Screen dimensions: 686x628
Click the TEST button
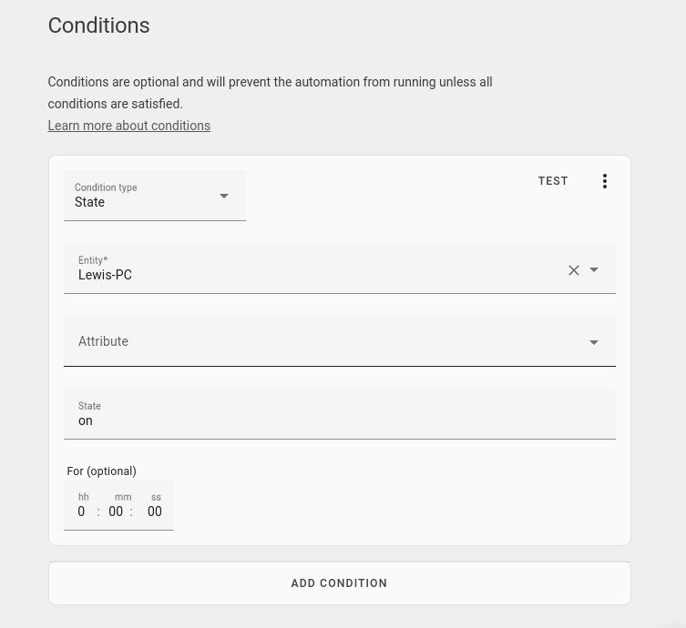[553, 181]
